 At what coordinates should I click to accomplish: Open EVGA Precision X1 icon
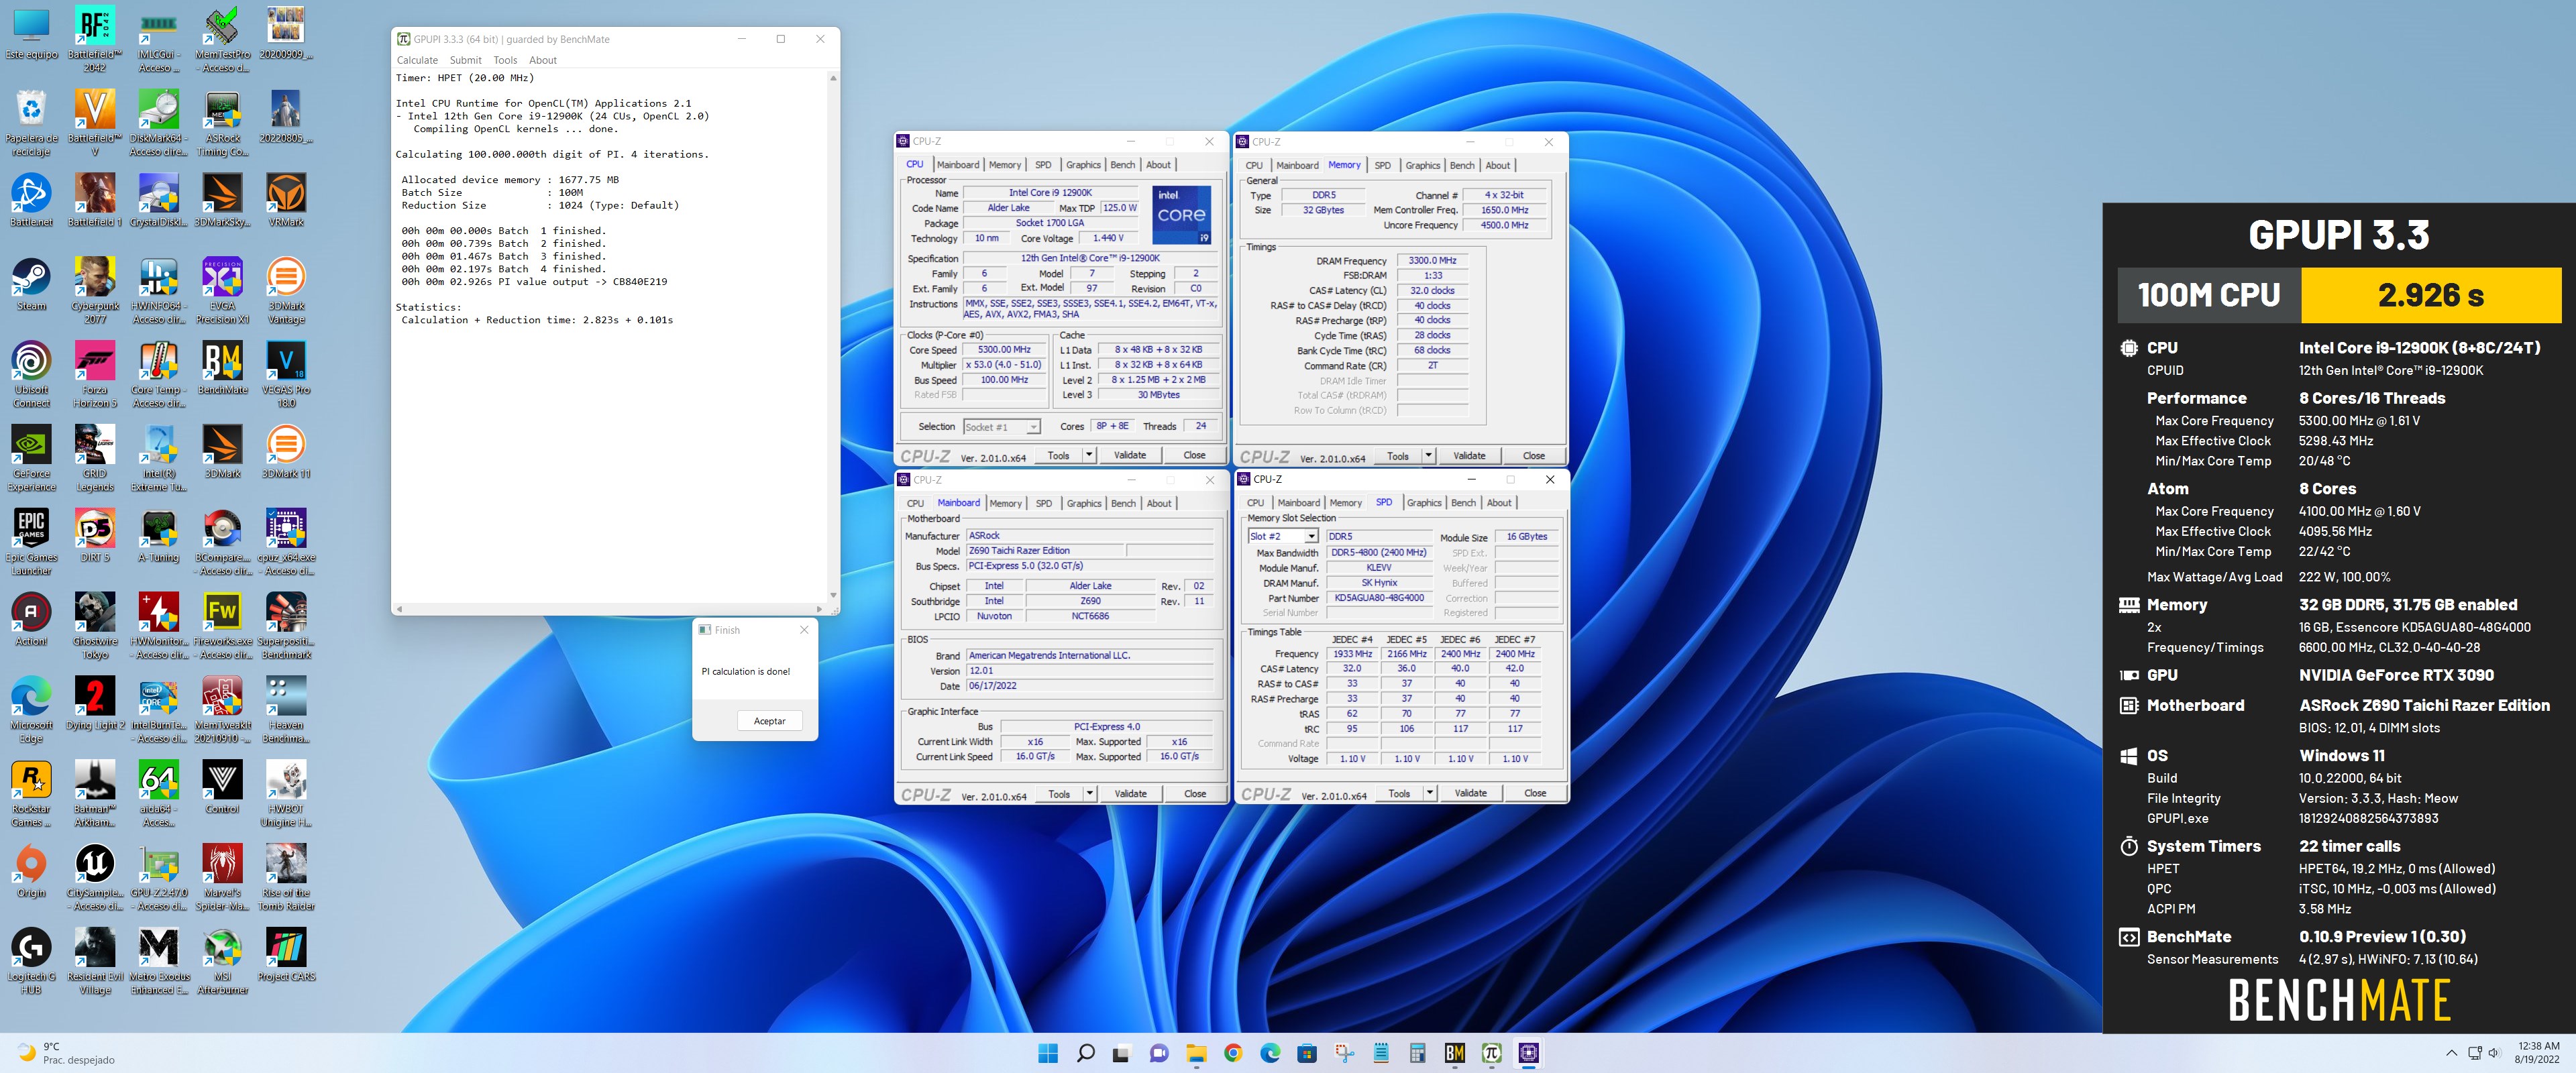pyautogui.click(x=222, y=290)
